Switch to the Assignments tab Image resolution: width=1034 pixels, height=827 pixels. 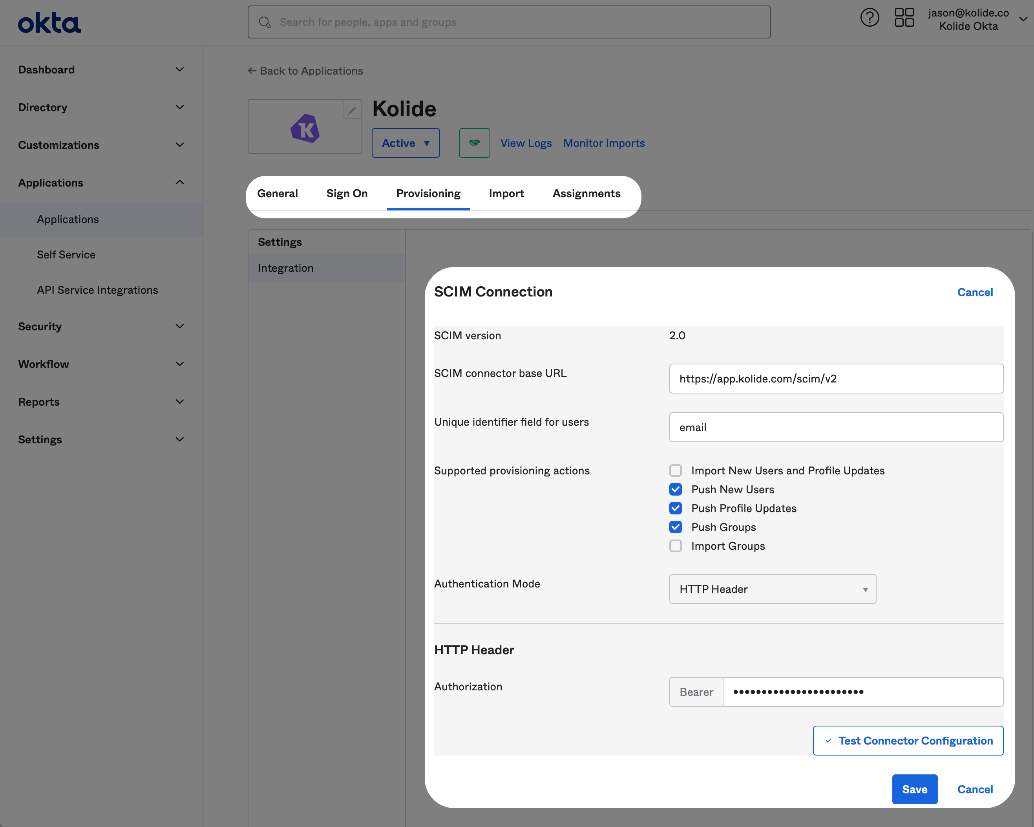(586, 193)
